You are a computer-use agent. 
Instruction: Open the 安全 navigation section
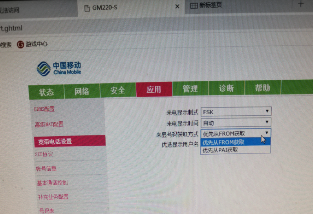tap(118, 90)
